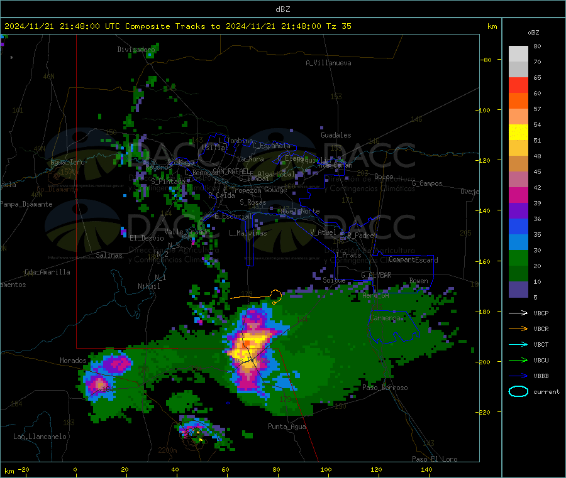566x478 pixels.
Task: Click the Agua_Toro label
Action: (67, 162)
